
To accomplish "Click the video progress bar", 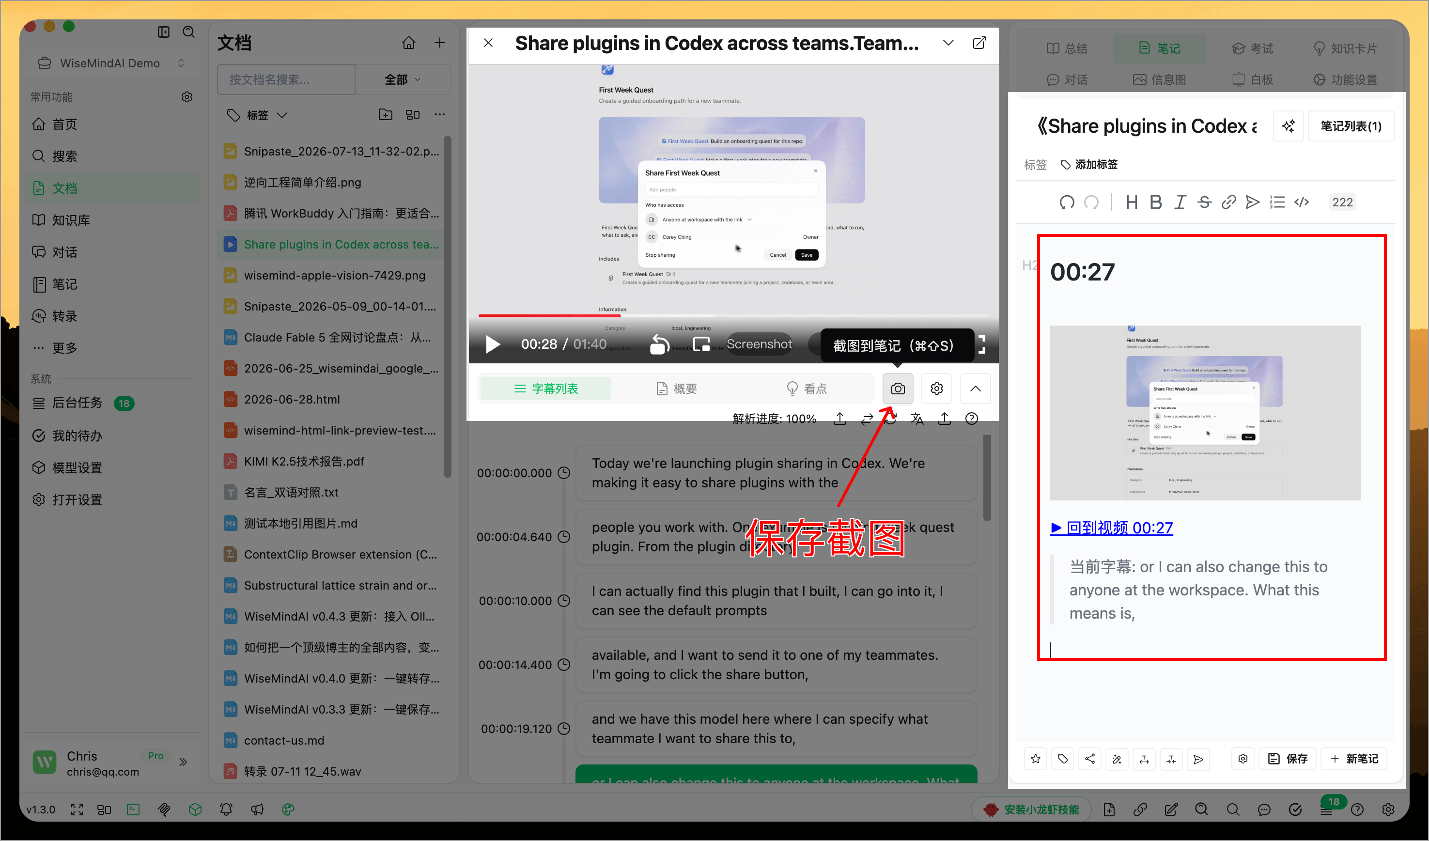I will coord(733,315).
